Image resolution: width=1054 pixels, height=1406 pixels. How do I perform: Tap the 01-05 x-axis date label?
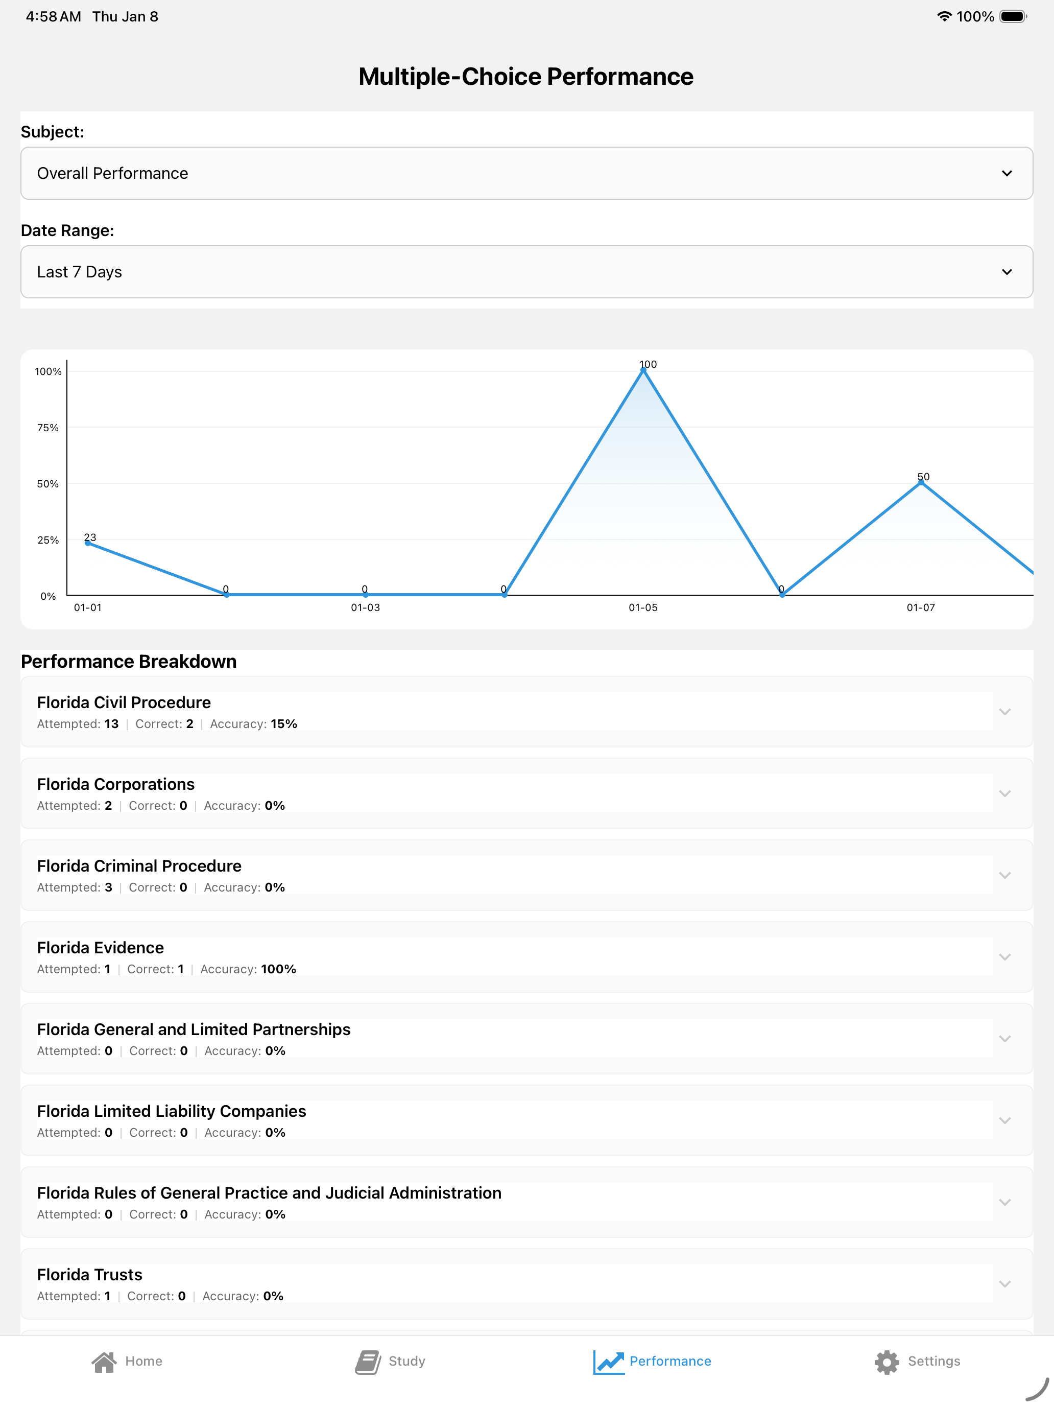[643, 607]
